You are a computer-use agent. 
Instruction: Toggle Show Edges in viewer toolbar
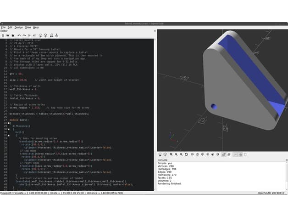(x=245, y=154)
